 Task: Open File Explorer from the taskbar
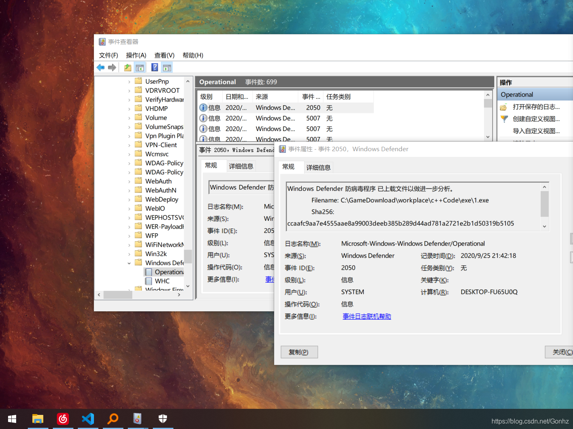38,419
